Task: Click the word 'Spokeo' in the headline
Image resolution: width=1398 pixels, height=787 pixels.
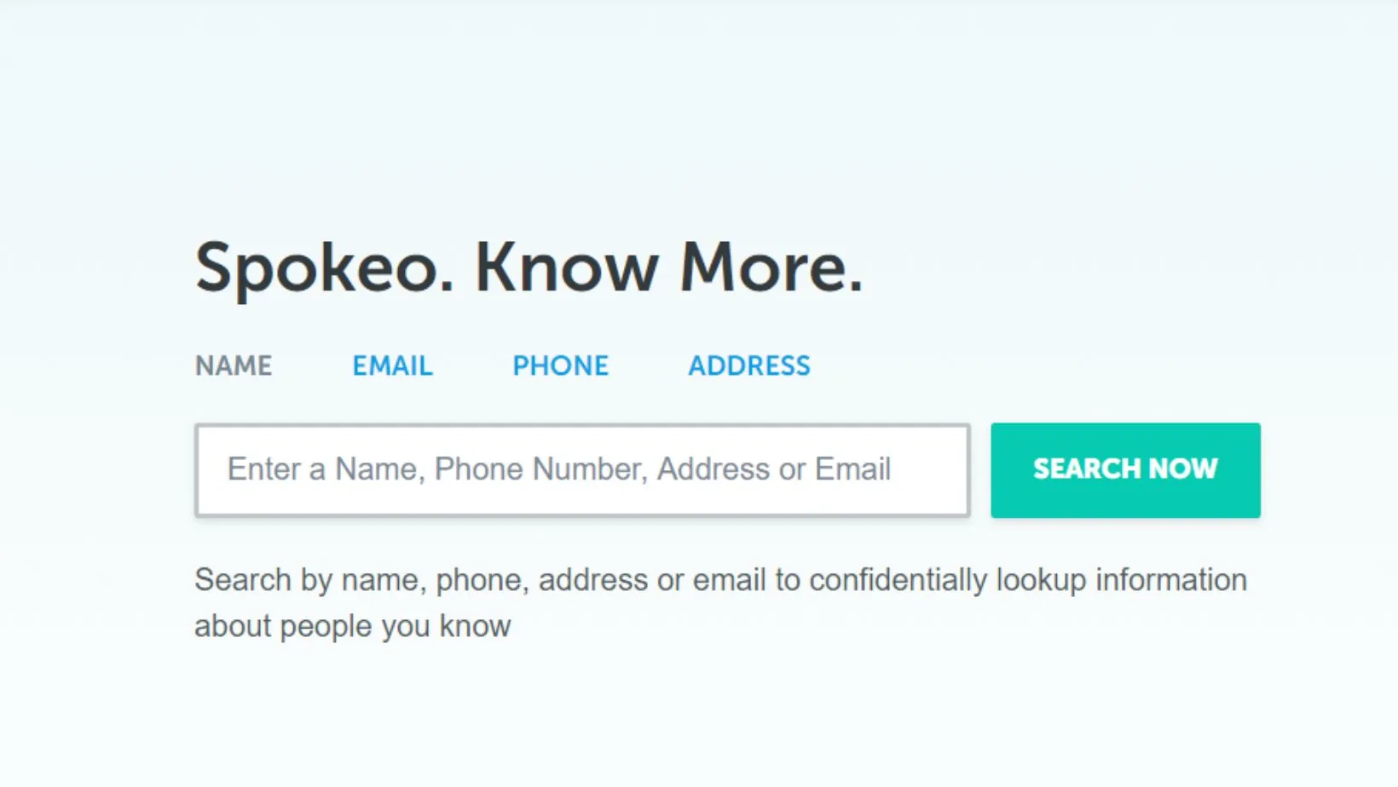Action: (x=324, y=268)
